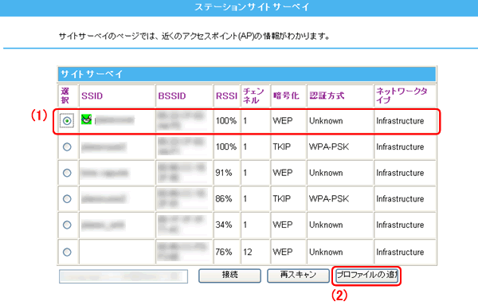Click the channel value 12
The image size is (478, 305).
(x=248, y=252)
